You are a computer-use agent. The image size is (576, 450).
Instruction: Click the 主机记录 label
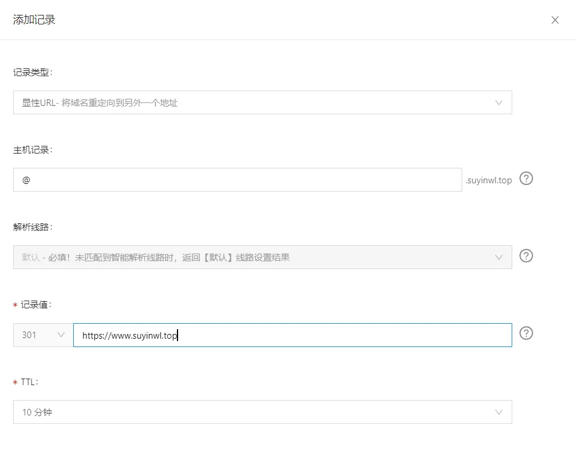(33, 149)
